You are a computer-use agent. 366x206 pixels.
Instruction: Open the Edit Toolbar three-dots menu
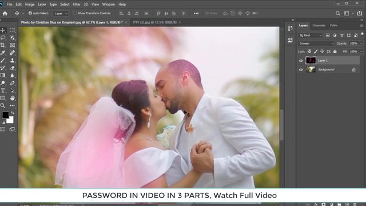click(13, 105)
